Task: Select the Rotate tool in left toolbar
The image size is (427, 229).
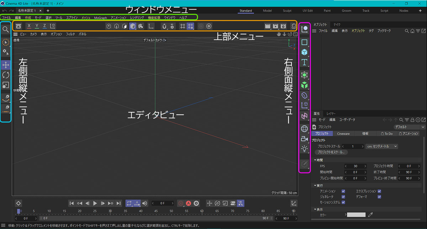Action: tap(6, 75)
